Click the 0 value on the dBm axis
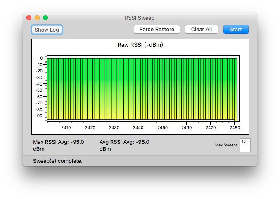 point(41,58)
